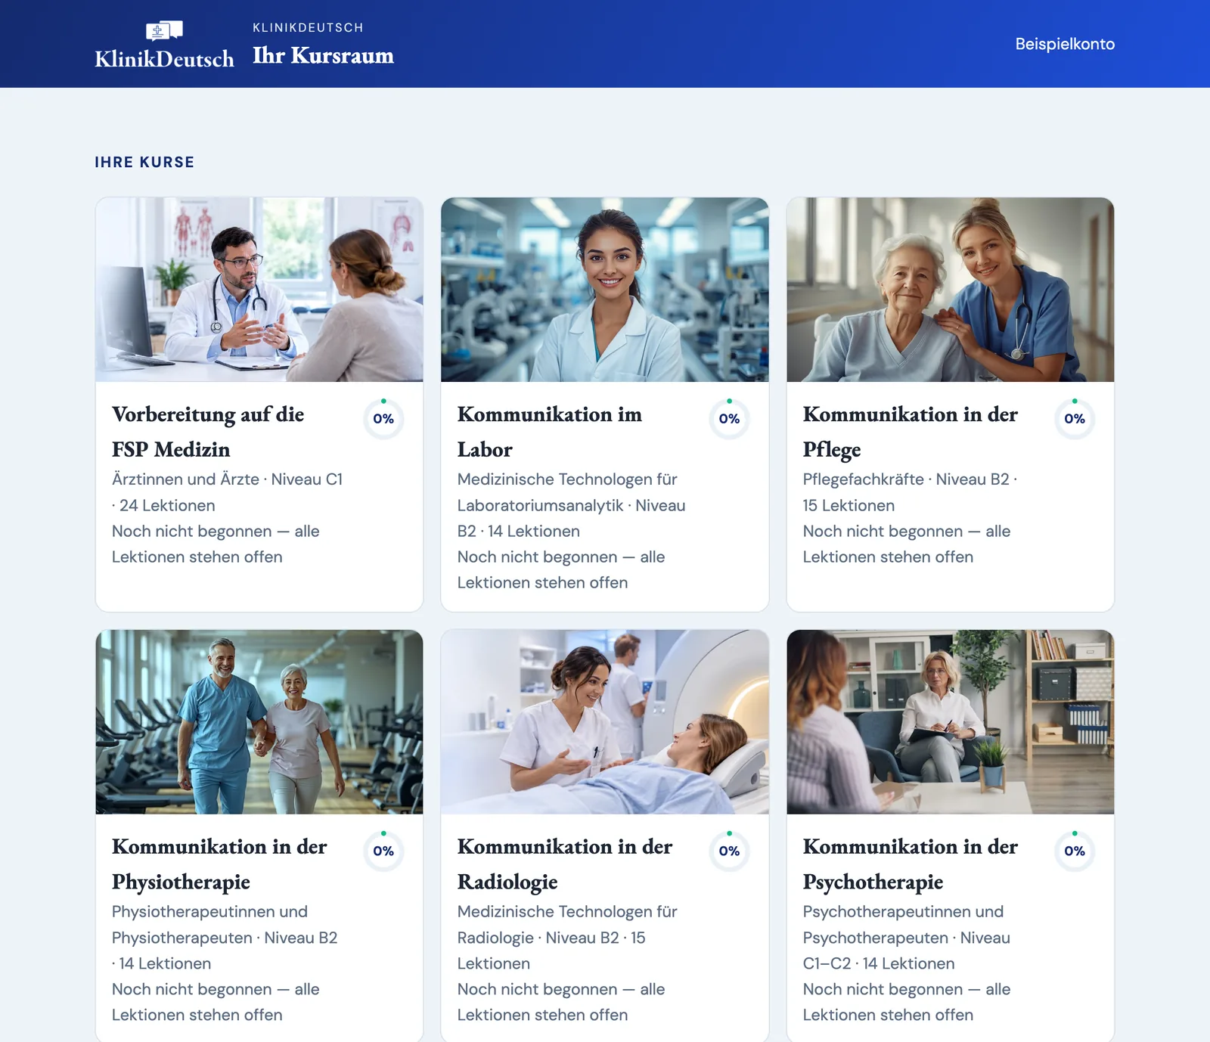Image resolution: width=1210 pixels, height=1042 pixels.
Task: Click the KLINIKDEUTSCH label above Ihr Kursraum
Action: [308, 28]
